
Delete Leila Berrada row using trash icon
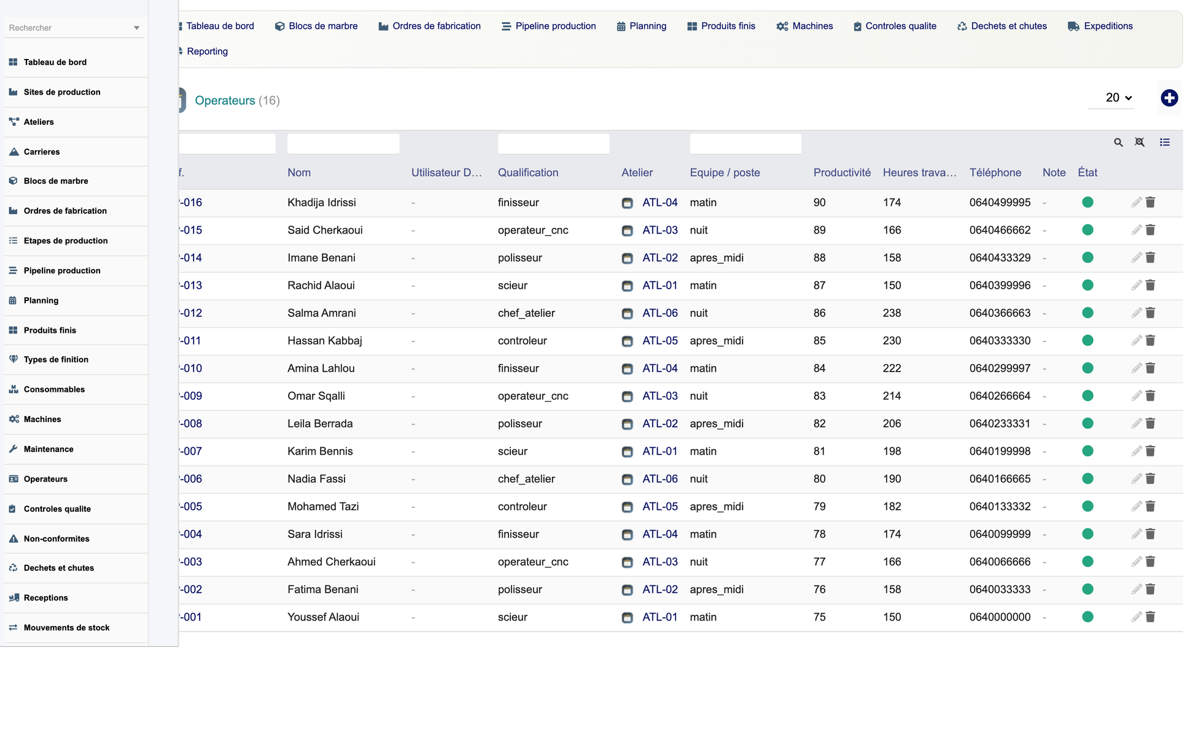pyautogui.click(x=1151, y=423)
